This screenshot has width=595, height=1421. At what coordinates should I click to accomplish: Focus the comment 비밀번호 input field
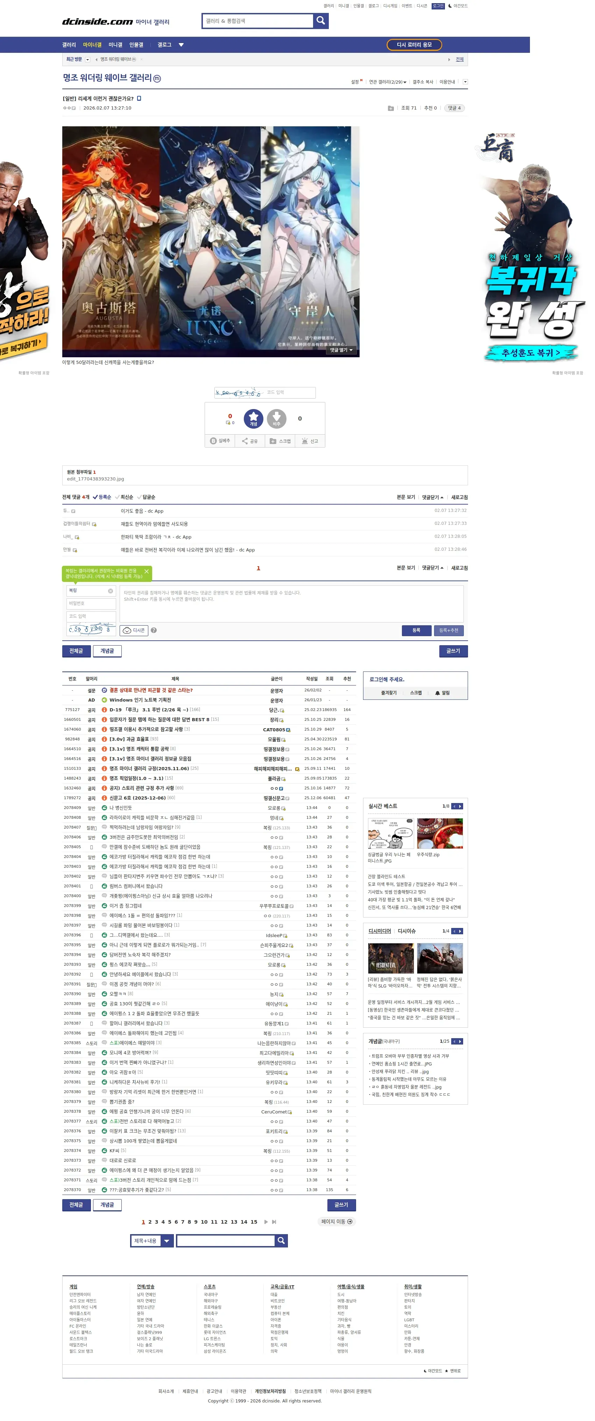(92, 604)
